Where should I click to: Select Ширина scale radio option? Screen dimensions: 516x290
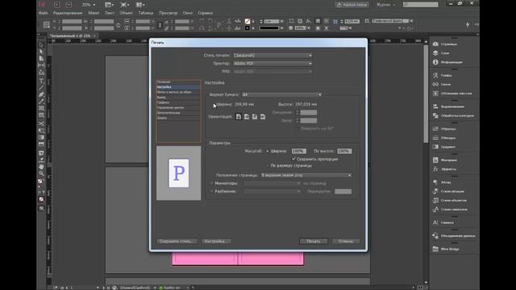pyautogui.click(x=276, y=151)
